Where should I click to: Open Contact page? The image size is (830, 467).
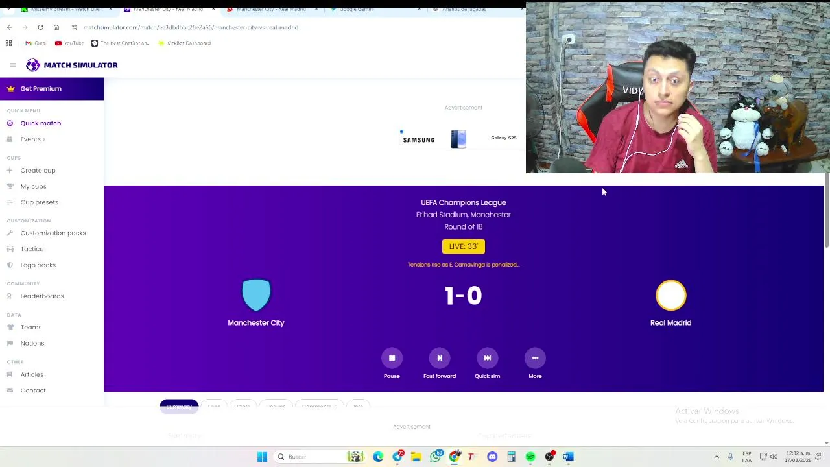32,390
